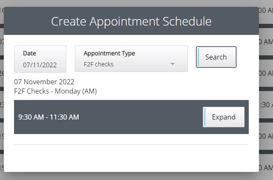Click the 'Create Appointment Schedule' header
Screen dimensions: 273x180
131,21
